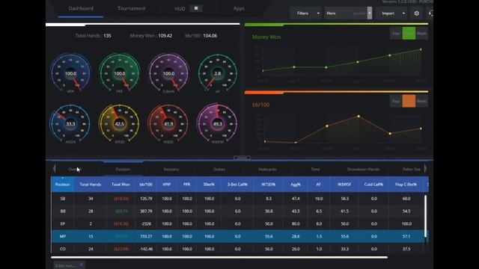The image size is (479, 269).
Task: Select the EP position row
Action: 238,223
